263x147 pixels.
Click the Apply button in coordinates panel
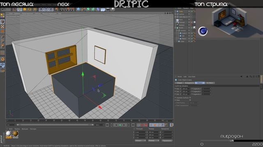pos(167,140)
